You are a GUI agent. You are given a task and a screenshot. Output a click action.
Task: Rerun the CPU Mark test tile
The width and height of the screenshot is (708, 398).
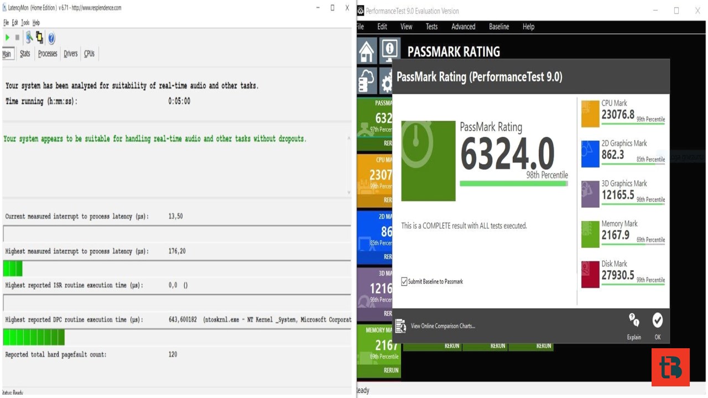point(387,200)
